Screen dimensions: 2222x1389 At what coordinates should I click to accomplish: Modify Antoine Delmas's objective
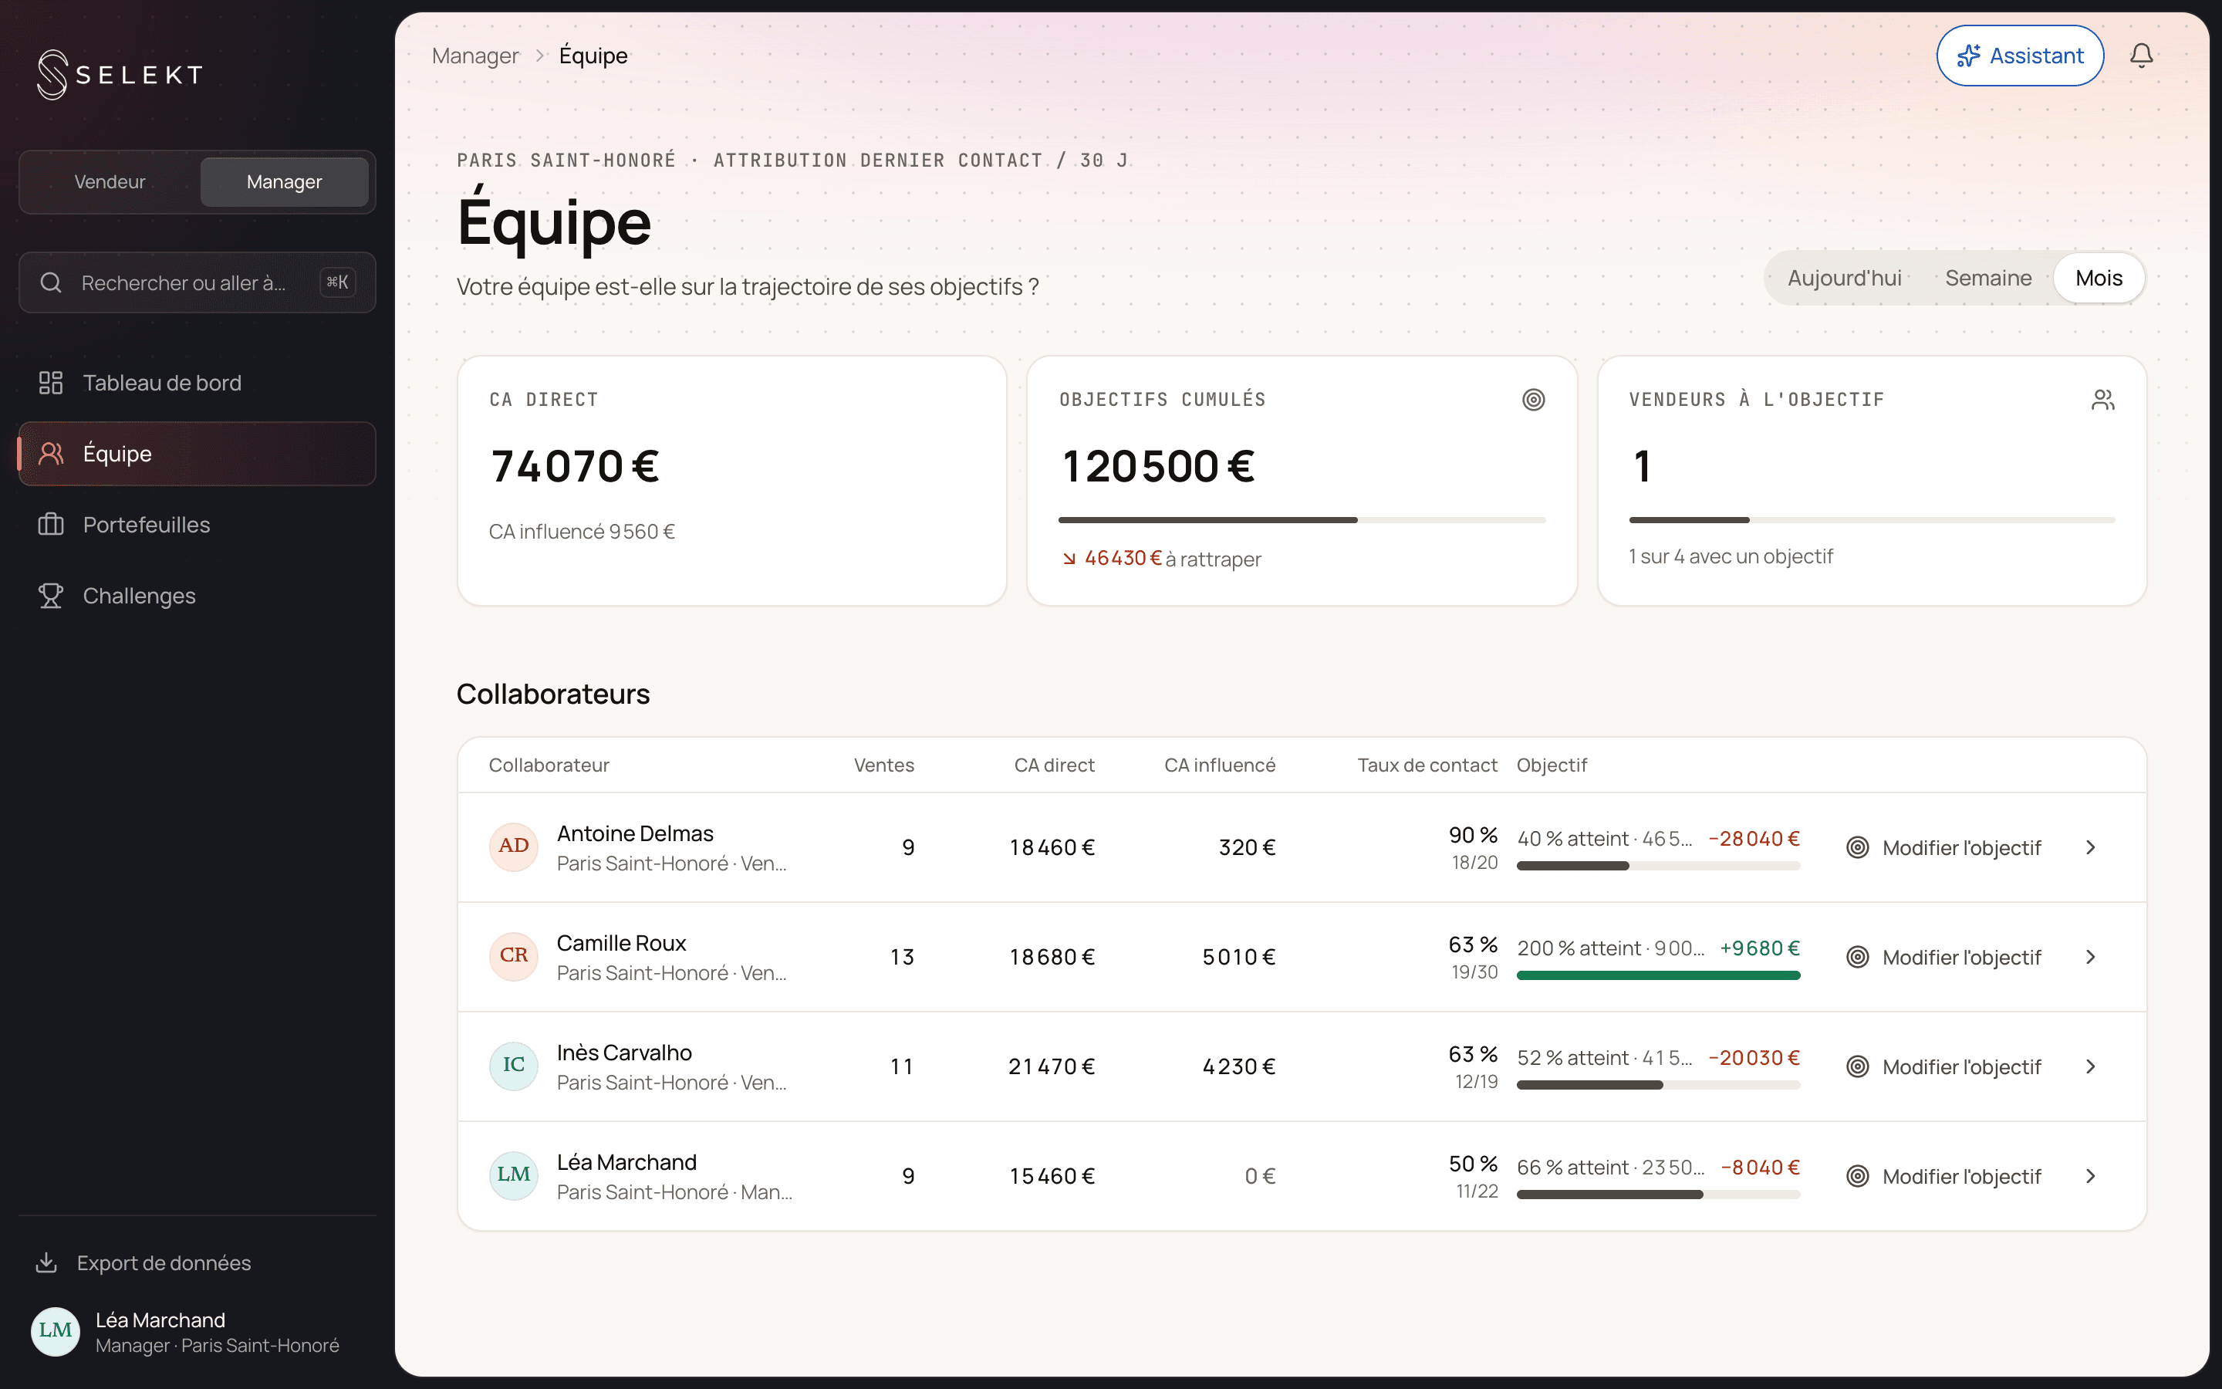(x=1943, y=847)
